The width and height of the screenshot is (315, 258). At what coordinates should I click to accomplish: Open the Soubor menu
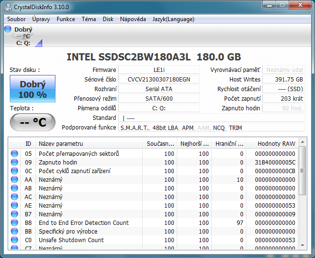tap(16, 19)
